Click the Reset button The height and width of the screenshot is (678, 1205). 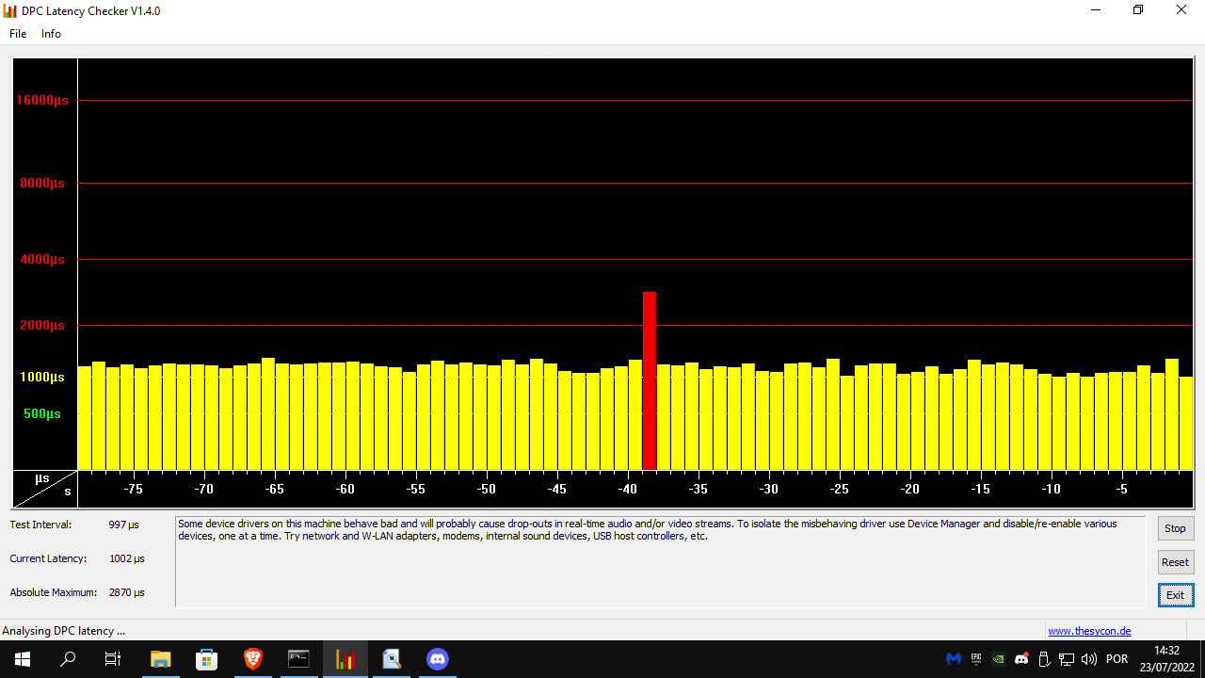1176,562
